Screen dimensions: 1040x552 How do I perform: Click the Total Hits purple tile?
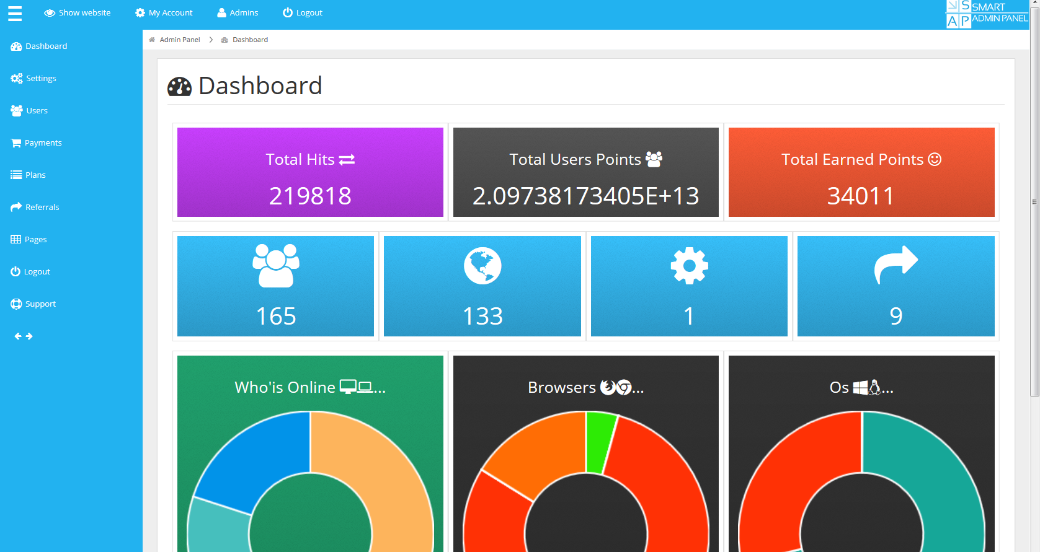[x=310, y=172]
